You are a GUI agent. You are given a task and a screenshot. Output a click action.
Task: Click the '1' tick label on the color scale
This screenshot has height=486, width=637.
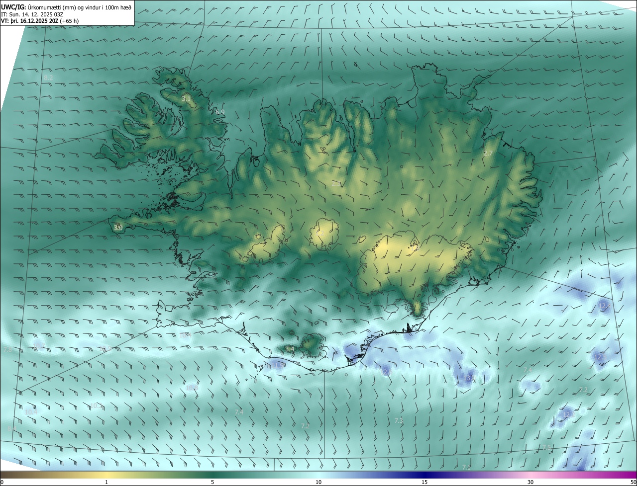(106, 482)
